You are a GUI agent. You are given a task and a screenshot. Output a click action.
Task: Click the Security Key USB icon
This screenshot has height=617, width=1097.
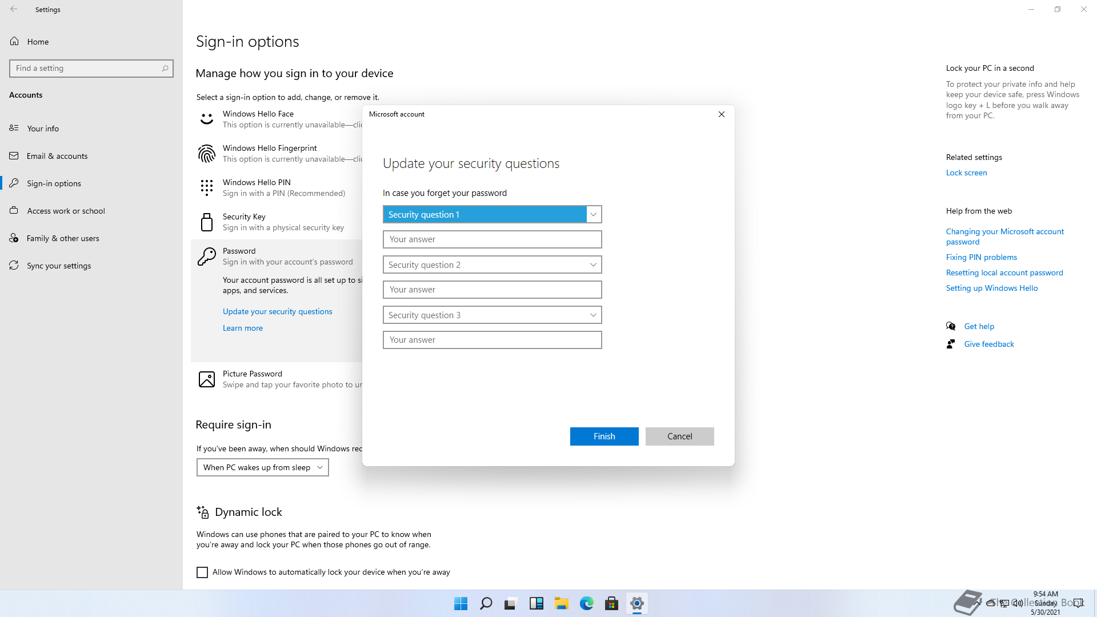[206, 222]
